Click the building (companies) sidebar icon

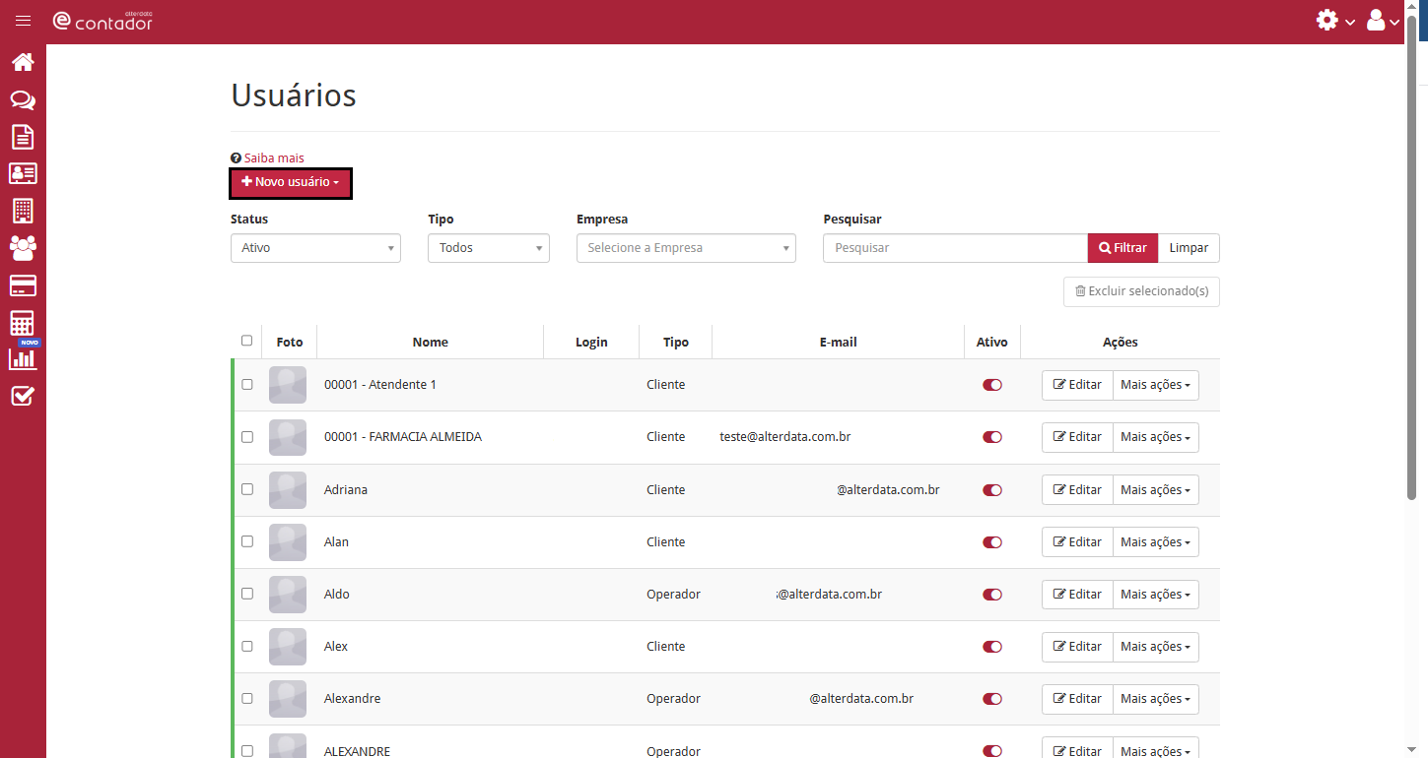click(23, 211)
